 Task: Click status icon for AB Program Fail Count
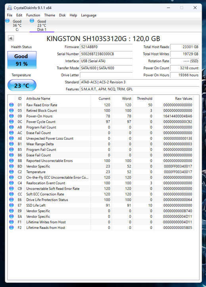point(12,127)
